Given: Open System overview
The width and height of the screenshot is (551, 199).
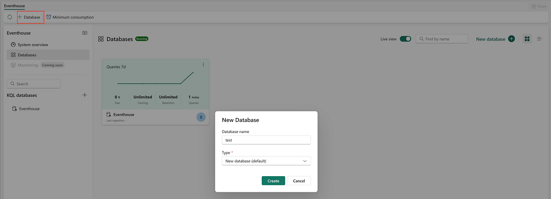Looking at the screenshot, I should (48, 45).
